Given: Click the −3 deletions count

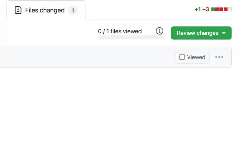Looking at the screenshot, I should pyautogui.click(x=205, y=9).
